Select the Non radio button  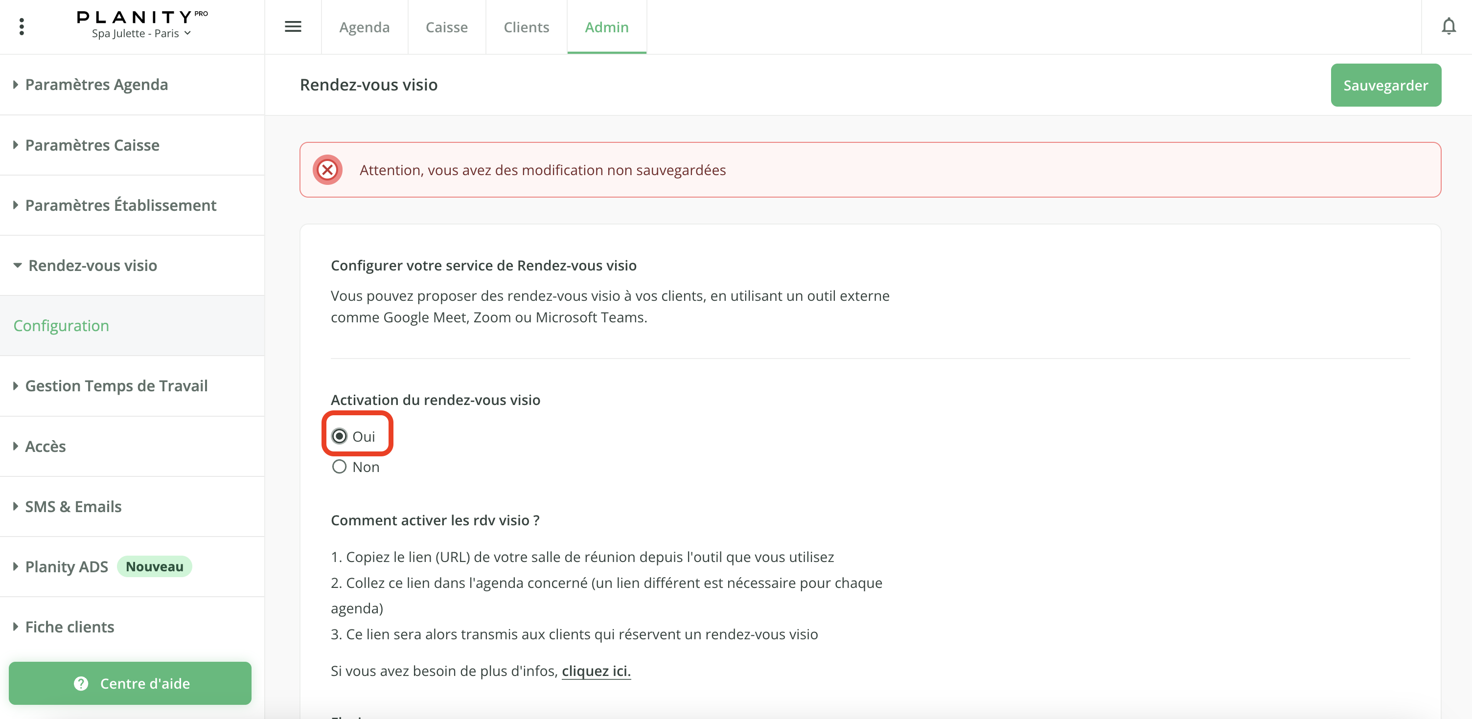click(340, 467)
